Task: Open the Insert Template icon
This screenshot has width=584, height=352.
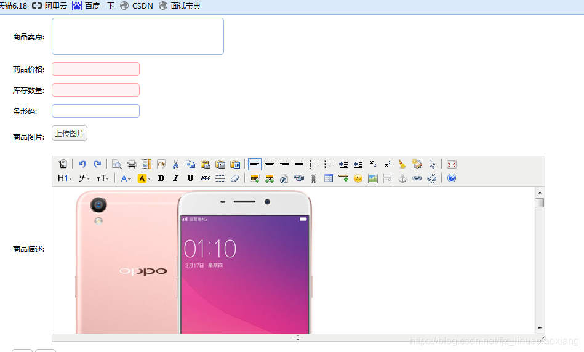Action: coord(146,164)
